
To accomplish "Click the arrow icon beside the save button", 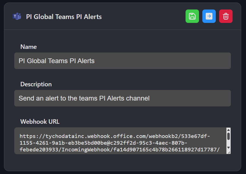I will [x=209, y=16].
